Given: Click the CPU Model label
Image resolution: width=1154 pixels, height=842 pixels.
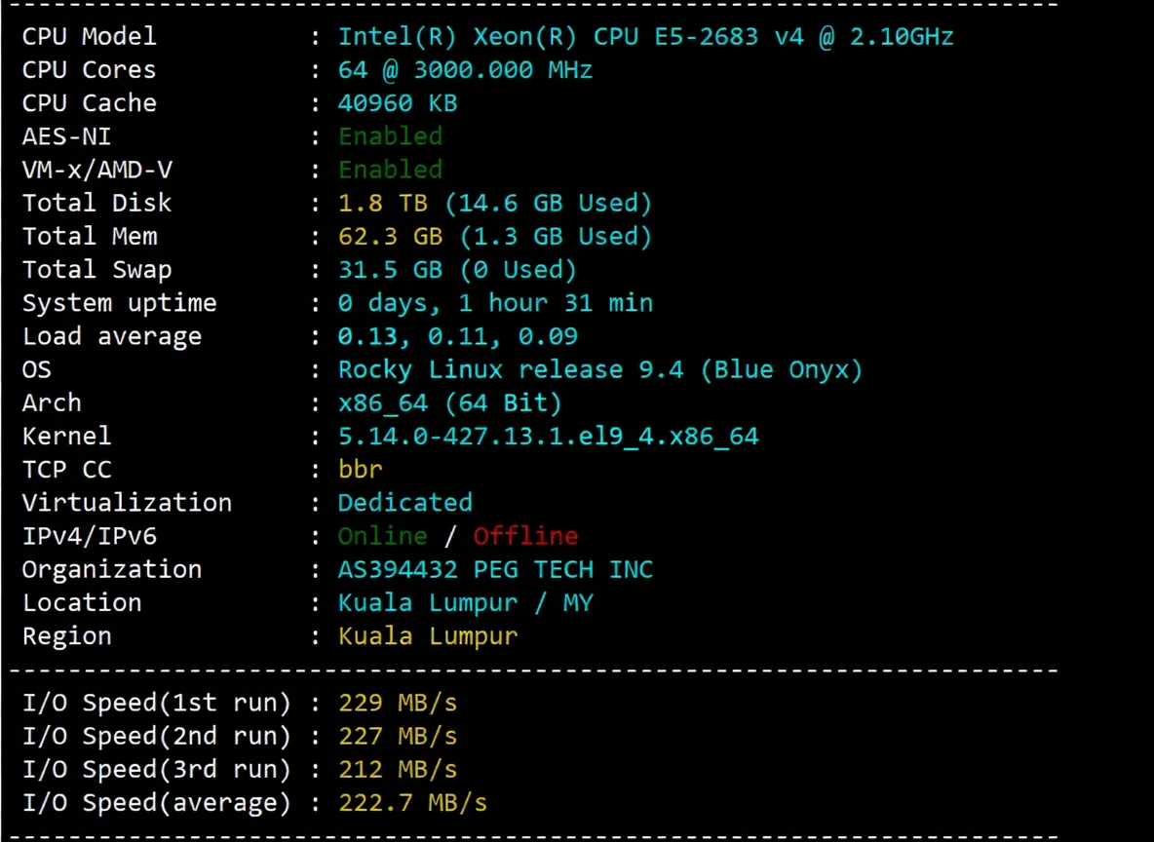Looking at the screenshot, I should pos(88,36).
